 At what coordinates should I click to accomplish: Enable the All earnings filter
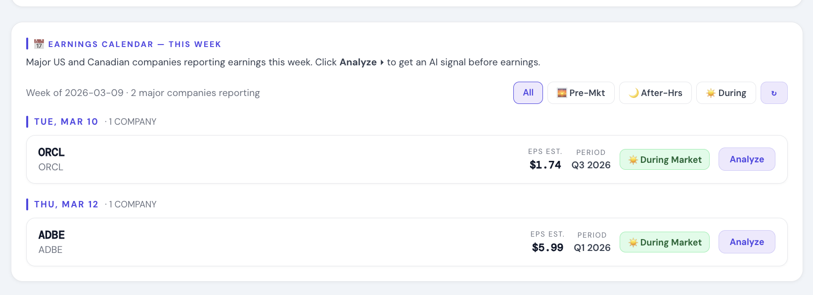528,93
